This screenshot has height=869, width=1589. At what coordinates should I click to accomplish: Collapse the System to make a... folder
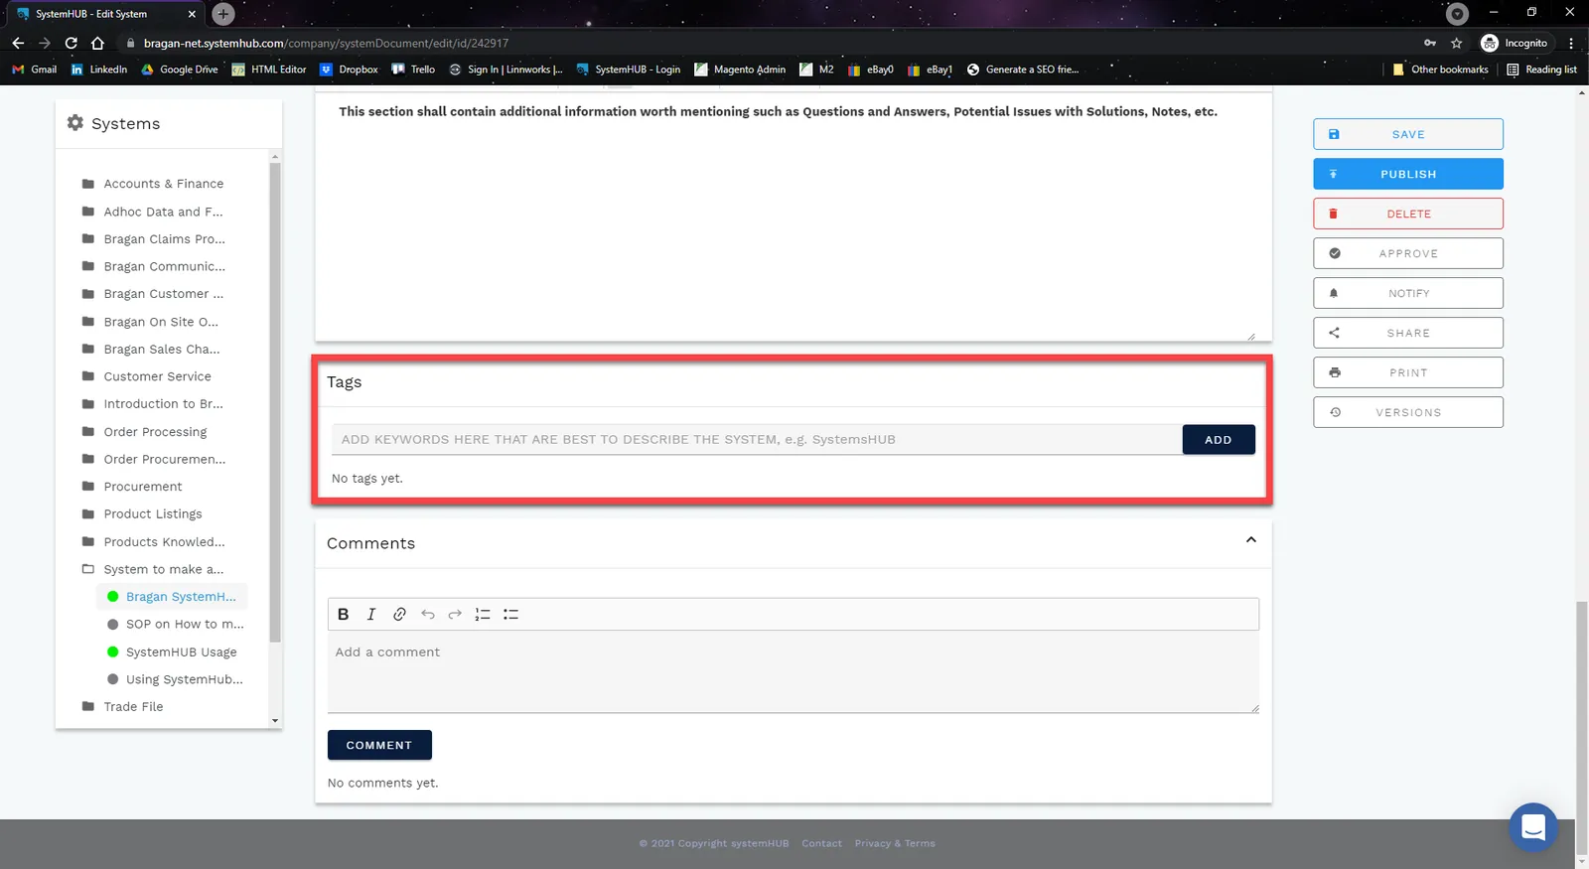tap(154, 569)
